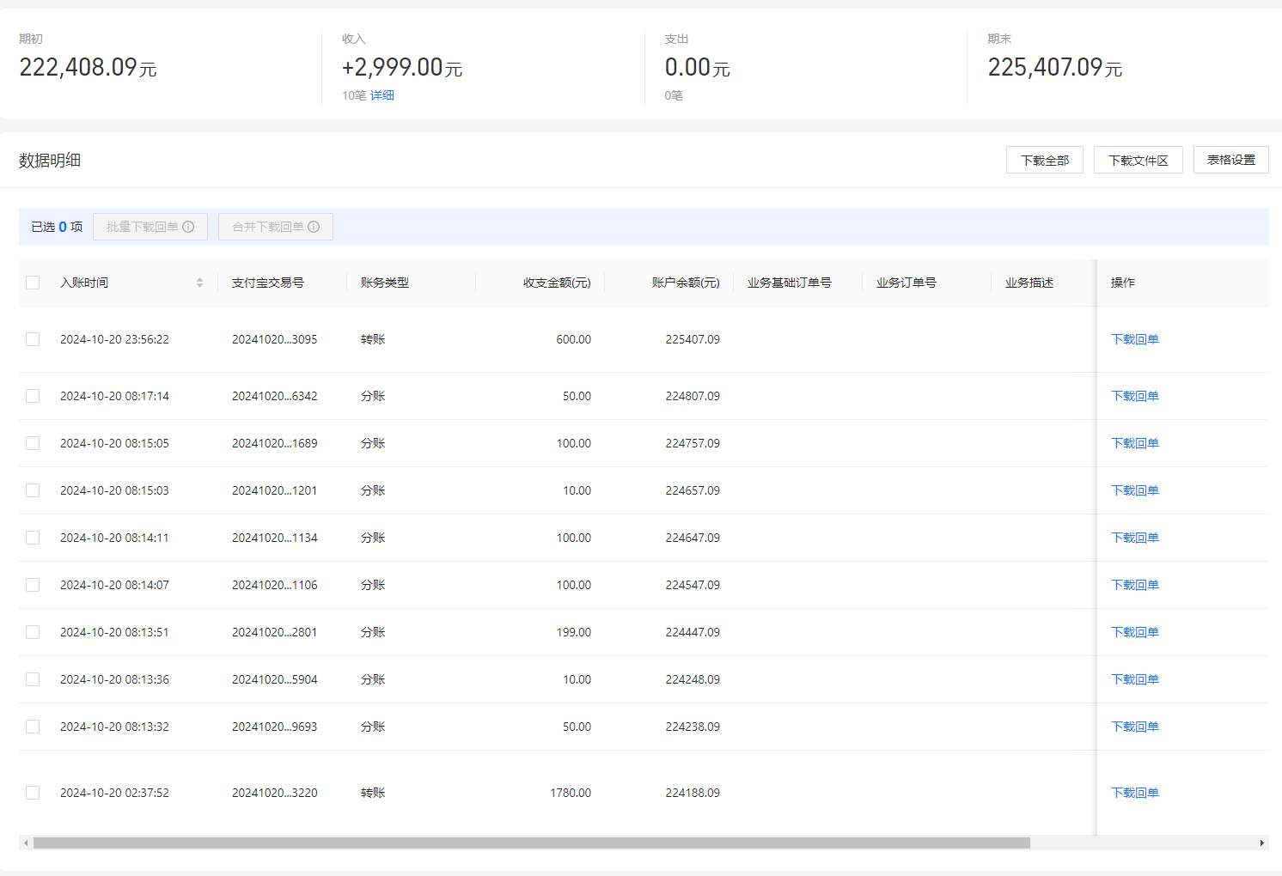Check the row dated 2024-10-20 02:37:52
1282x876 pixels.
(x=33, y=793)
